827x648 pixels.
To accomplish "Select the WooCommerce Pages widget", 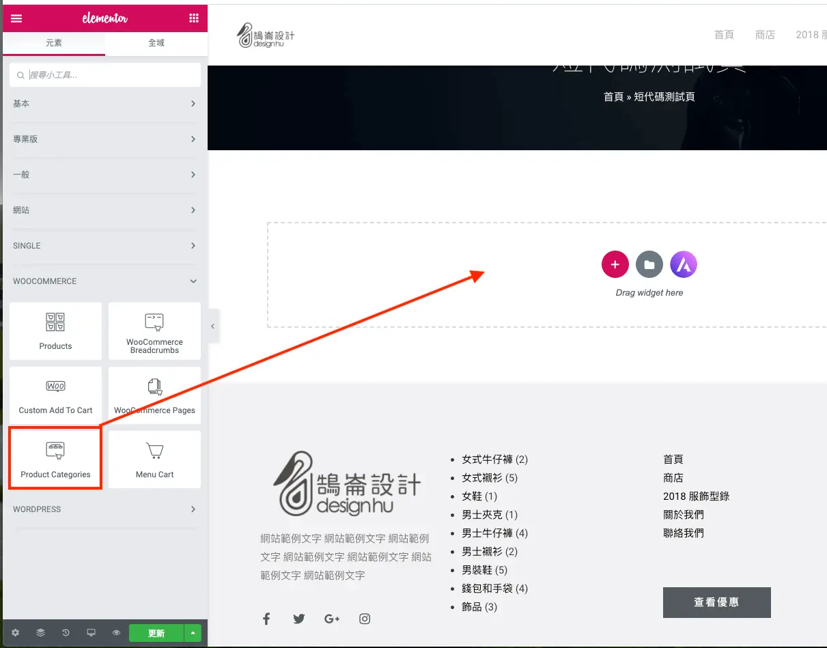I will coord(154,395).
